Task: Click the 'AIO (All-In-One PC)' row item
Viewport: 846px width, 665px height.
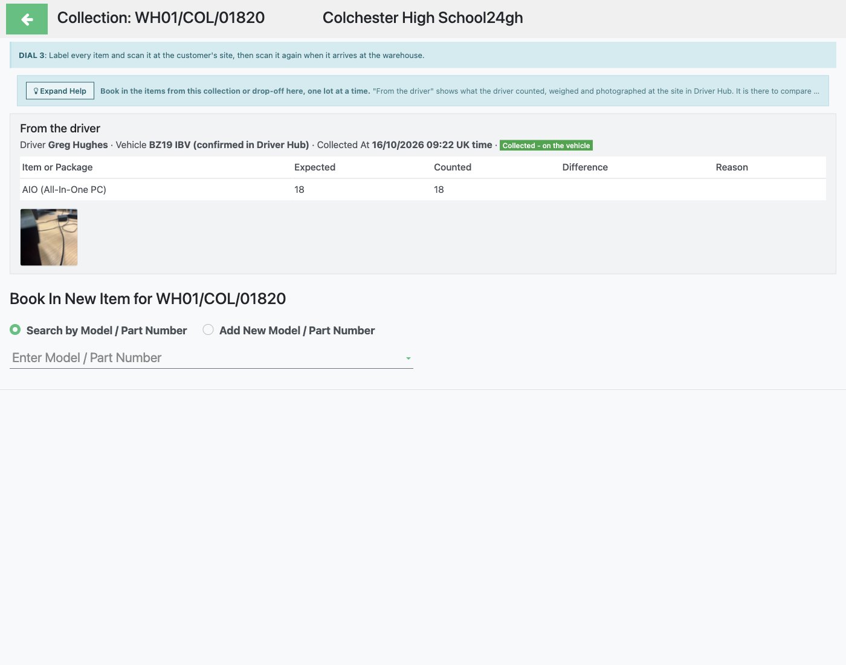Action: [x=64, y=189]
